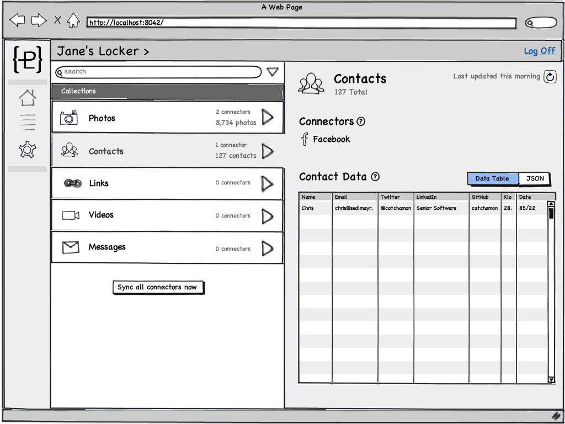The image size is (565, 424).
Task: Expand the Messages collection arrow
Action: pos(268,248)
